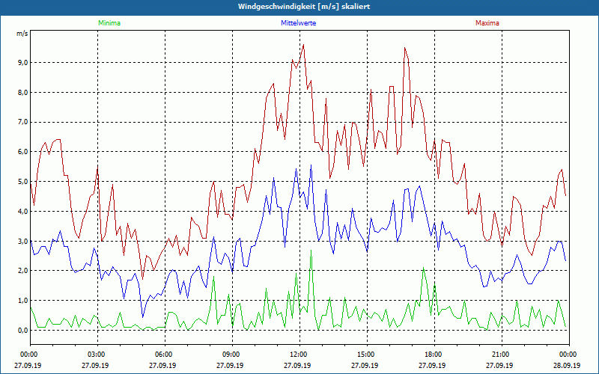Click the 06:00 time axis label
This screenshot has height=374, width=599.
(x=164, y=355)
